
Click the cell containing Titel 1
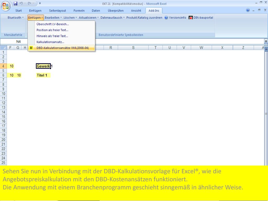(43, 75)
